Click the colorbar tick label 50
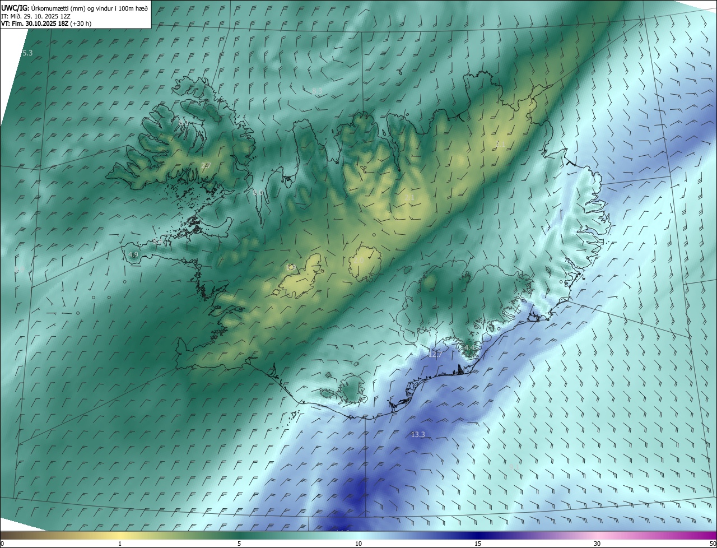717x548 pixels. [713, 544]
